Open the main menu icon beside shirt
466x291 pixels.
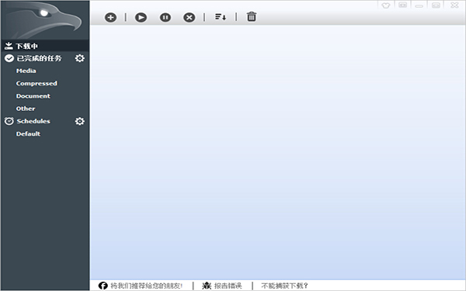402,5
